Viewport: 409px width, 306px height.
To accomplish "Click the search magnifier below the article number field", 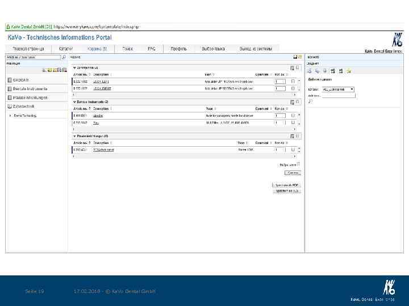I will (310, 101).
